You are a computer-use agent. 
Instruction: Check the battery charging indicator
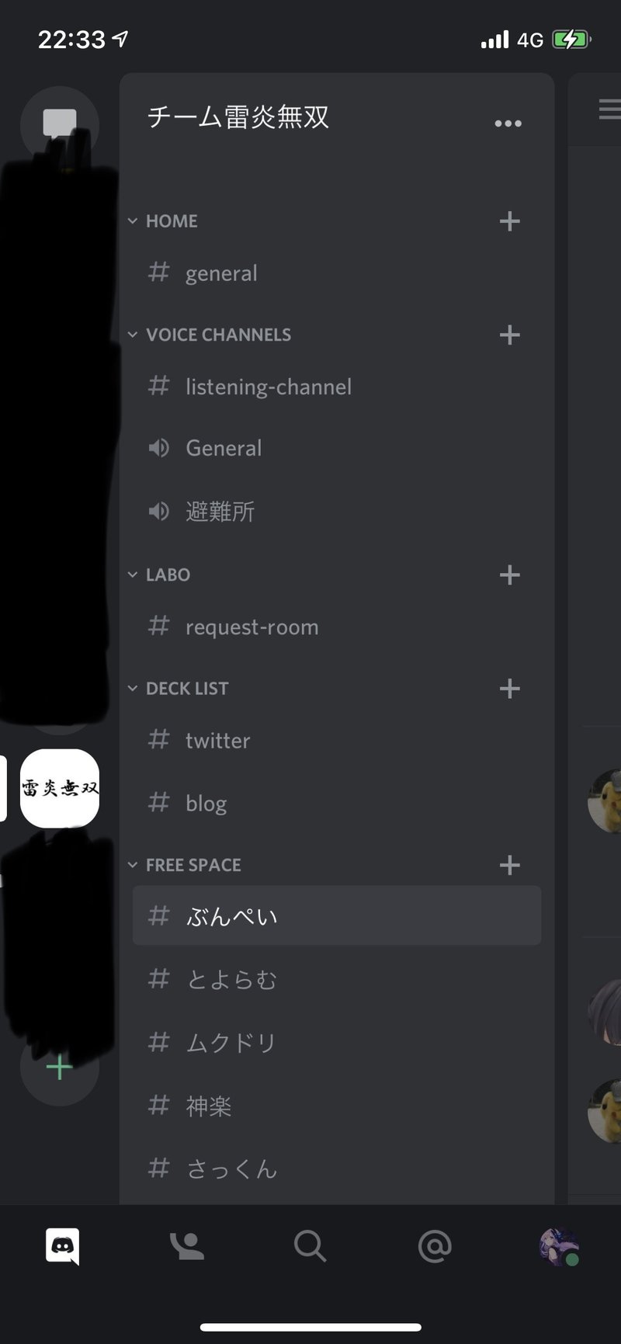pos(572,37)
